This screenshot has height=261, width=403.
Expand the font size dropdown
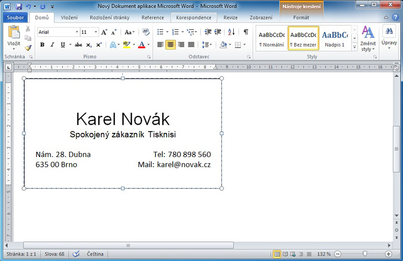point(96,32)
